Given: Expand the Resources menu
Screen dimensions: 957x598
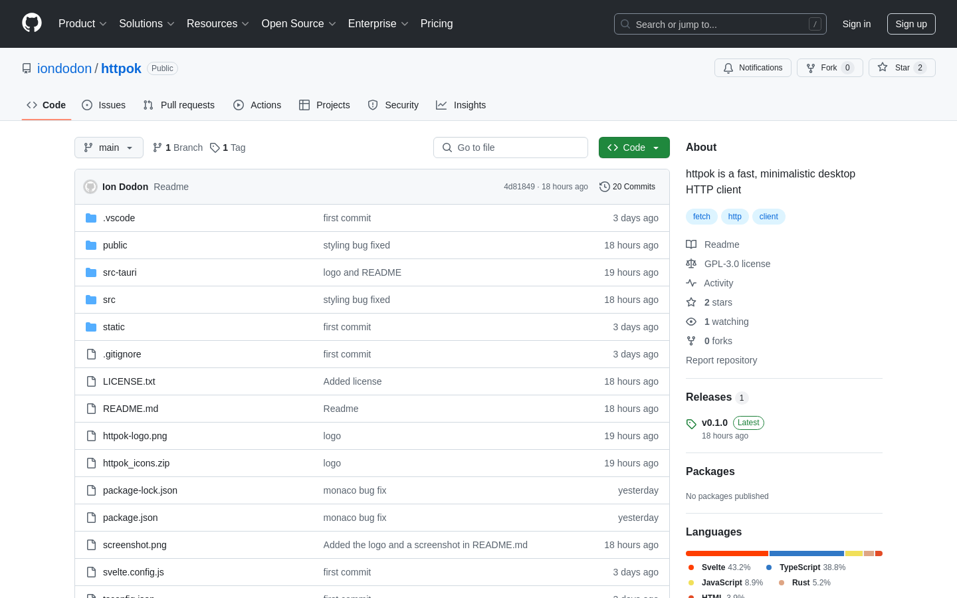Looking at the screenshot, I should point(218,24).
